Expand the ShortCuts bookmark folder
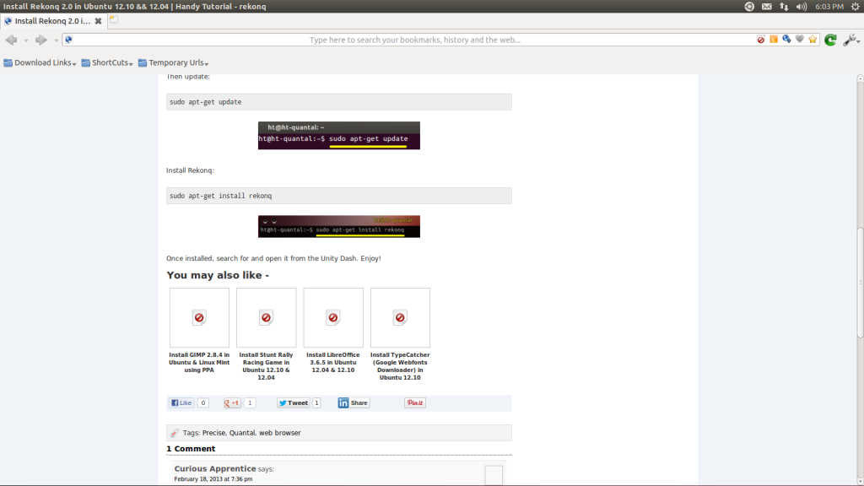The height and width of the screenshot is (486, 864). 107,62
